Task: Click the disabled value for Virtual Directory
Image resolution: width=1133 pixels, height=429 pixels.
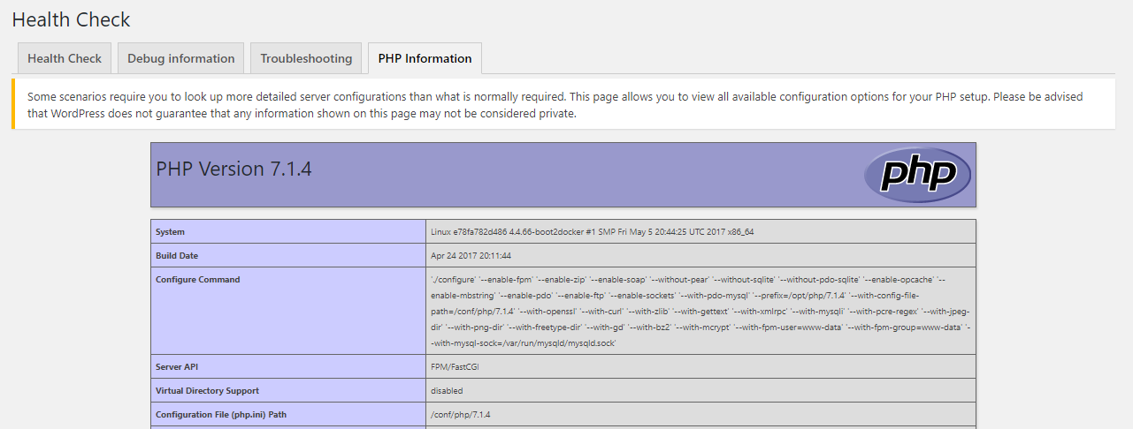Action: point(447,390)
